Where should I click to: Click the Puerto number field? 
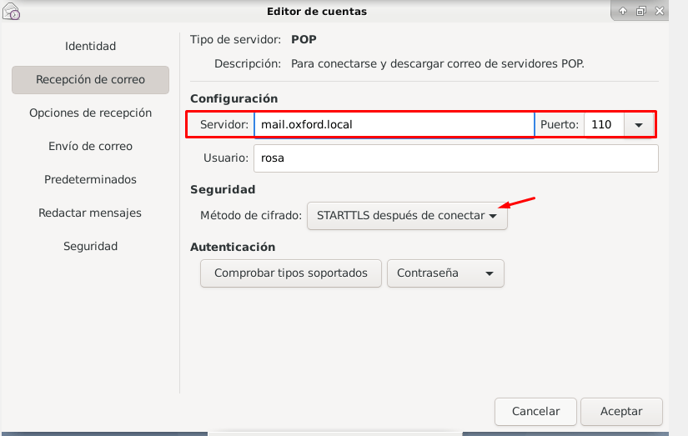click(602, 125)
